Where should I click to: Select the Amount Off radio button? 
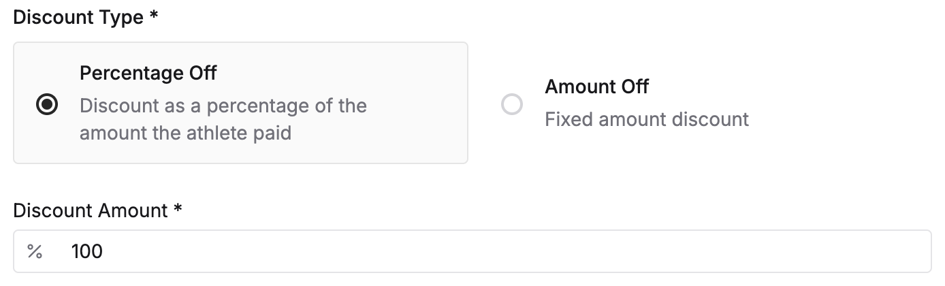[511, 105]
